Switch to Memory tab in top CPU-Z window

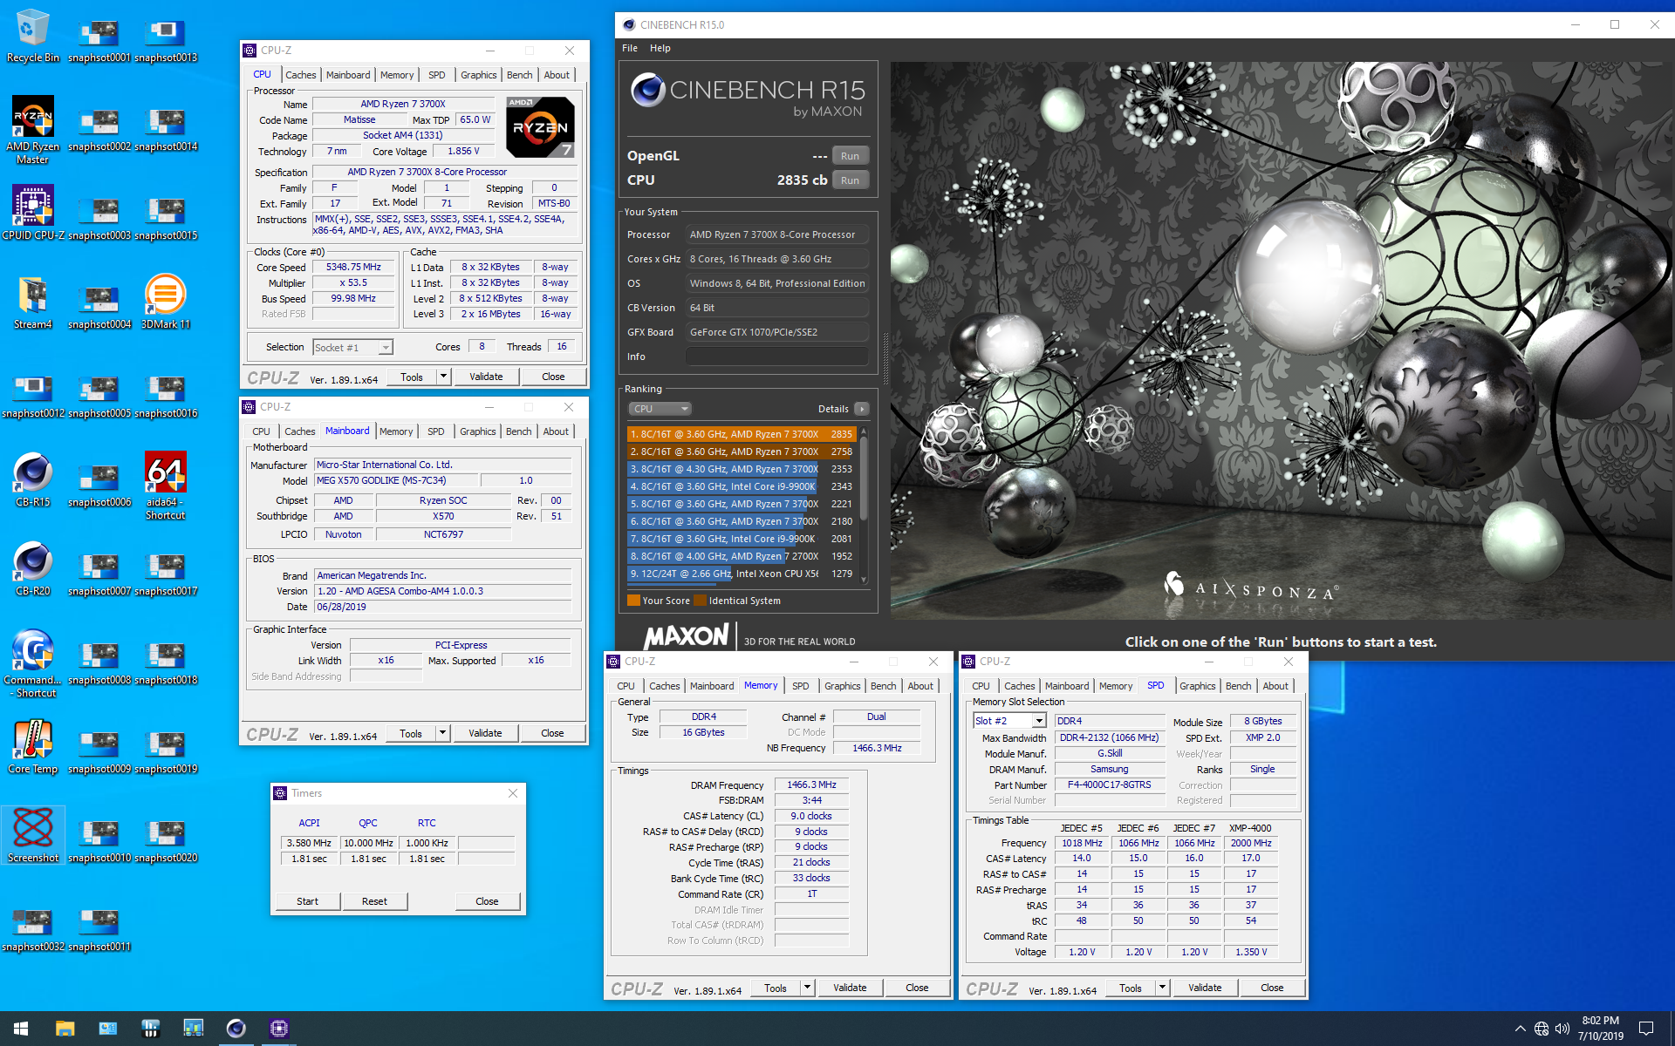397,75
